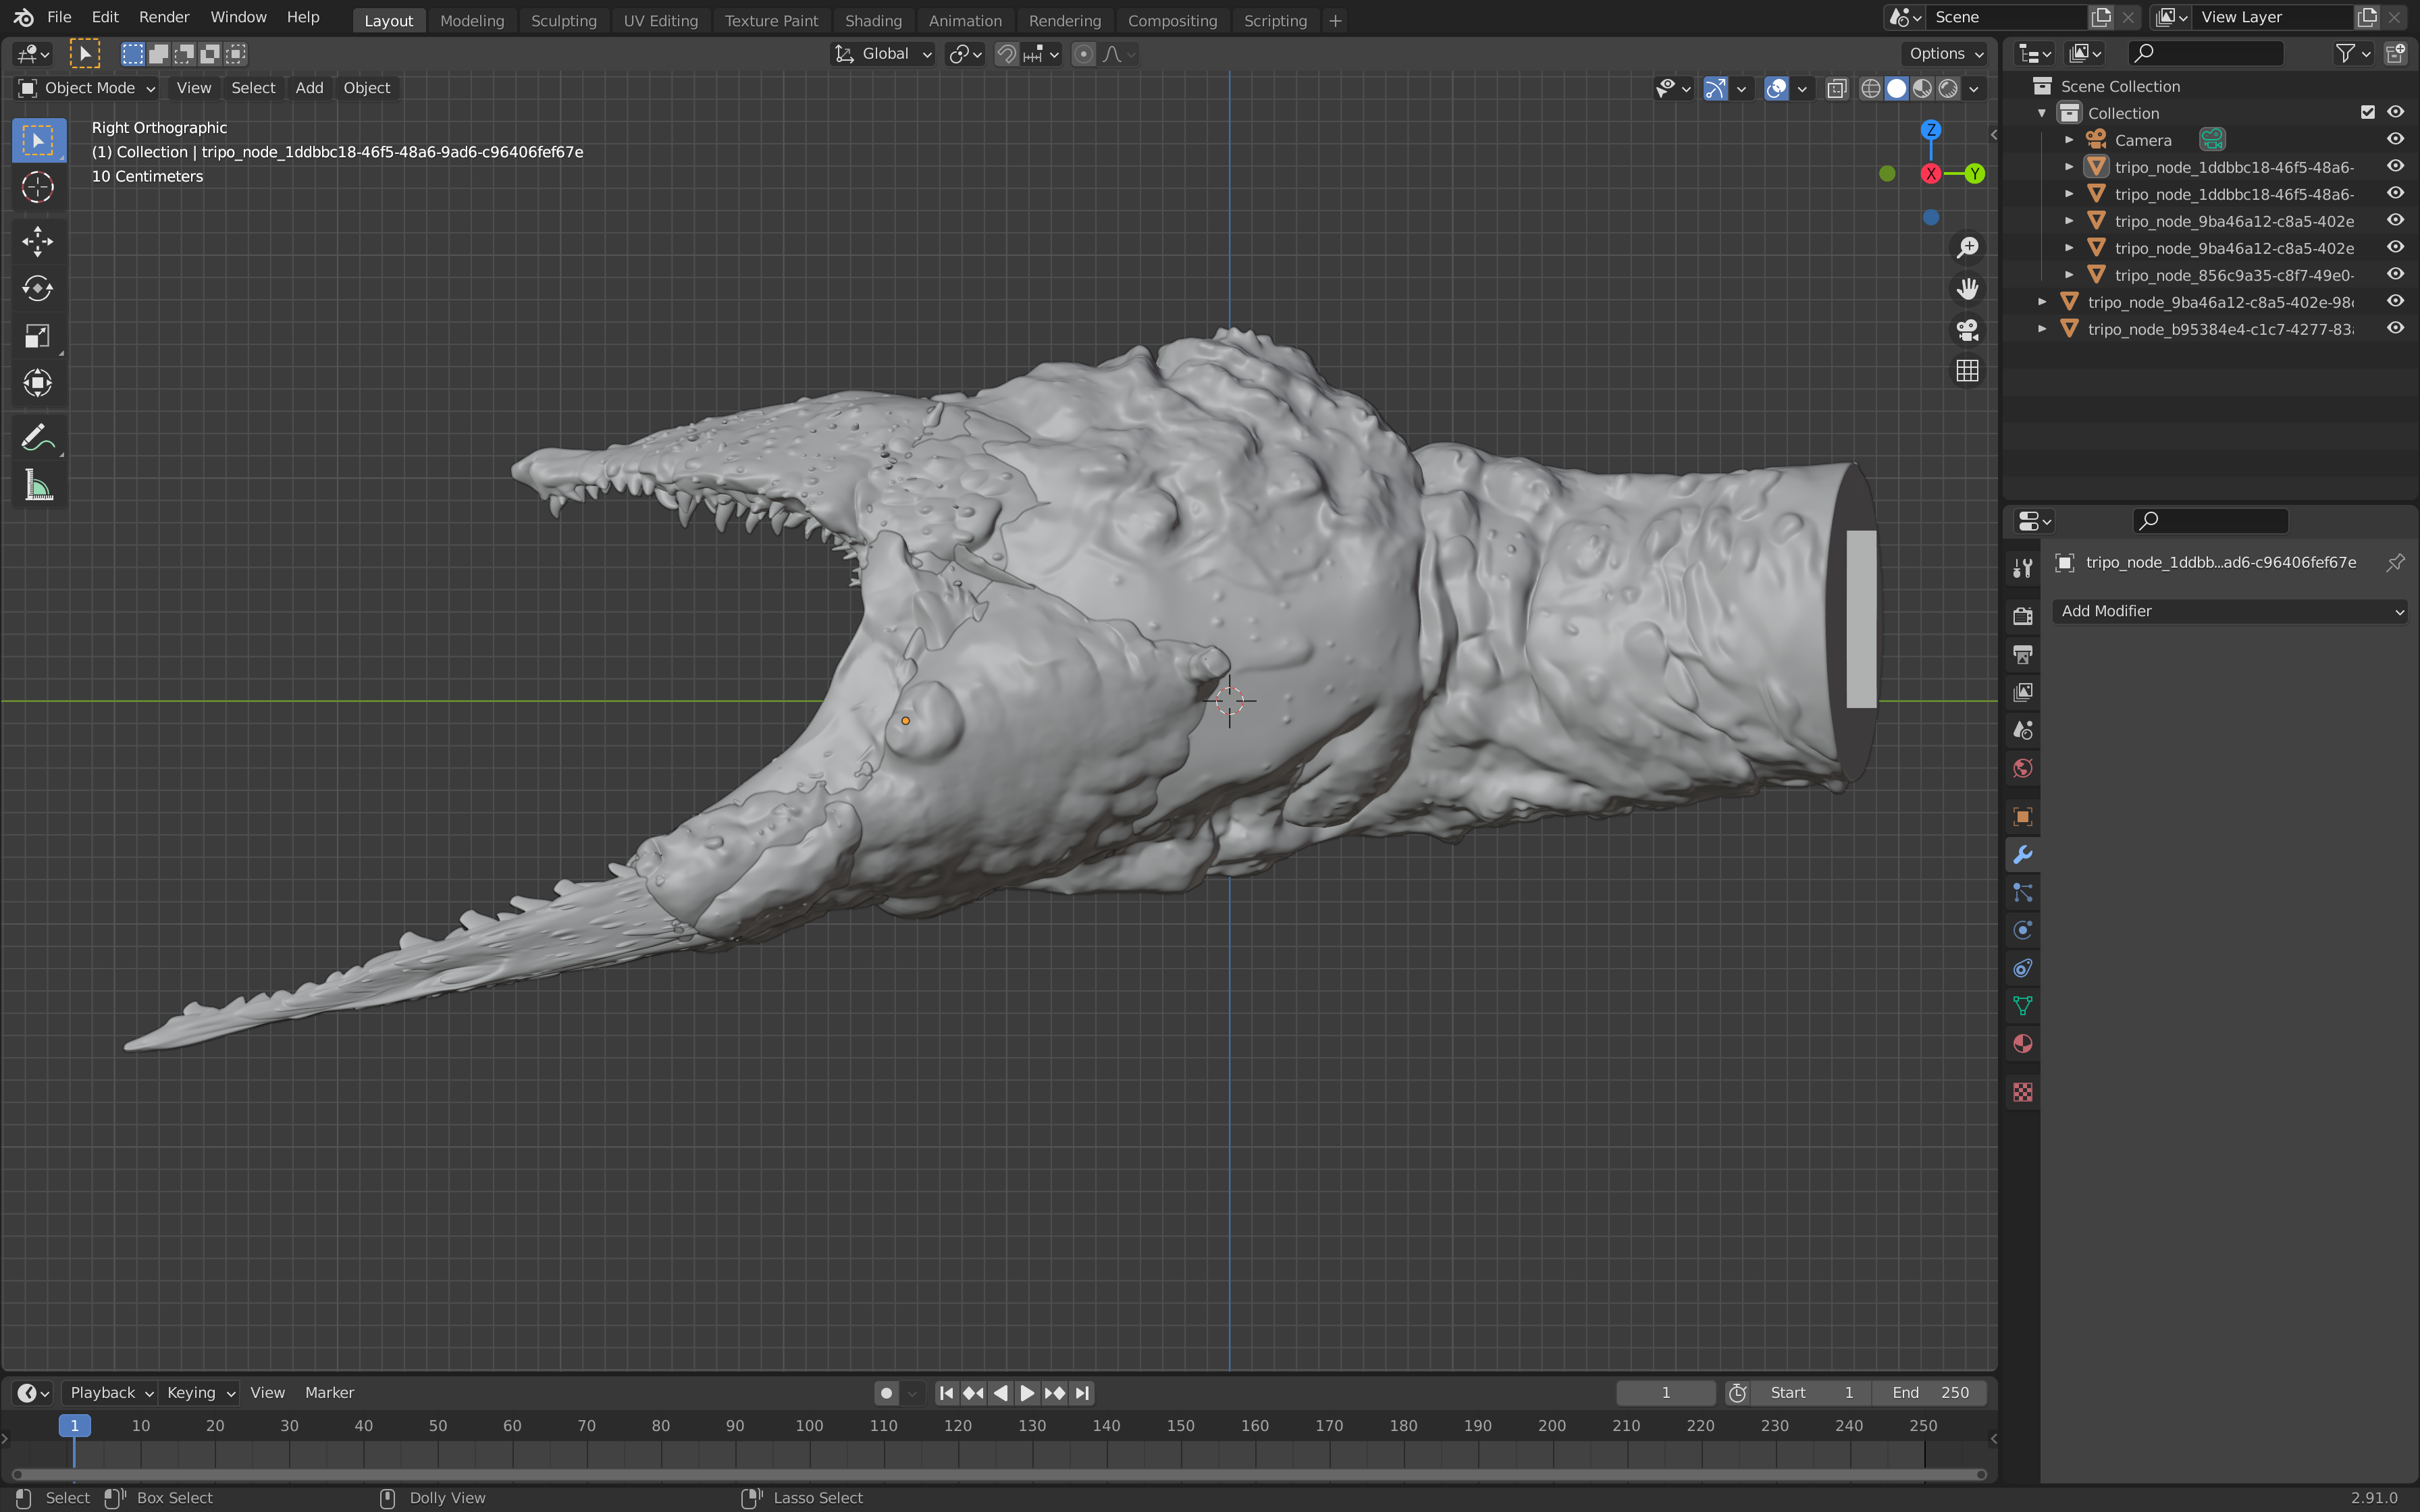Screen dimensions: 2420x1512
Task: Switch to the Sculpting workspace tab
Action: click(563, 20)
